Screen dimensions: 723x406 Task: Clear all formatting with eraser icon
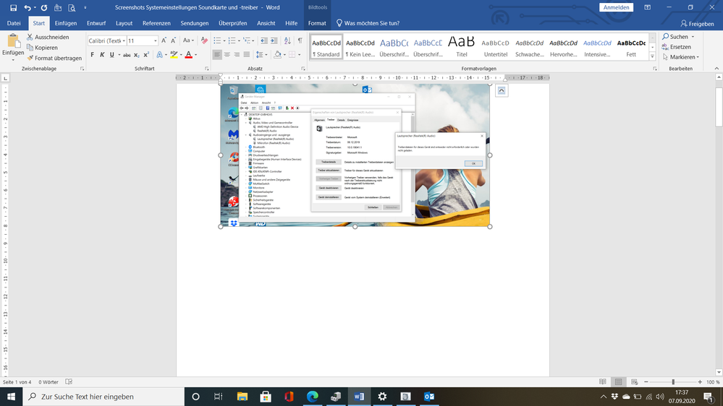pos(205,41)
